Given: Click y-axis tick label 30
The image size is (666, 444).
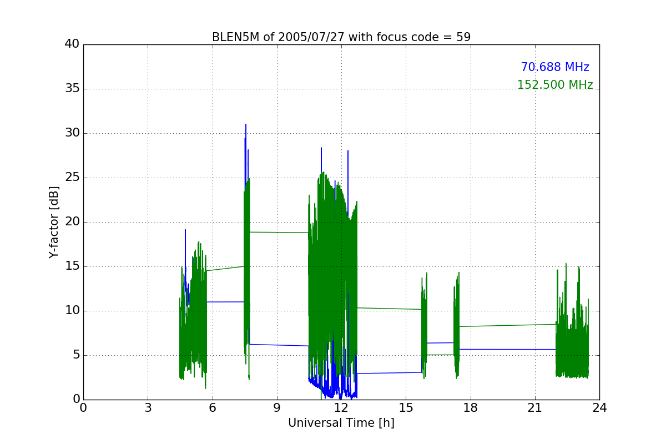Looking at the screenshot, I should pyautogui.click(x=72, y=133).
